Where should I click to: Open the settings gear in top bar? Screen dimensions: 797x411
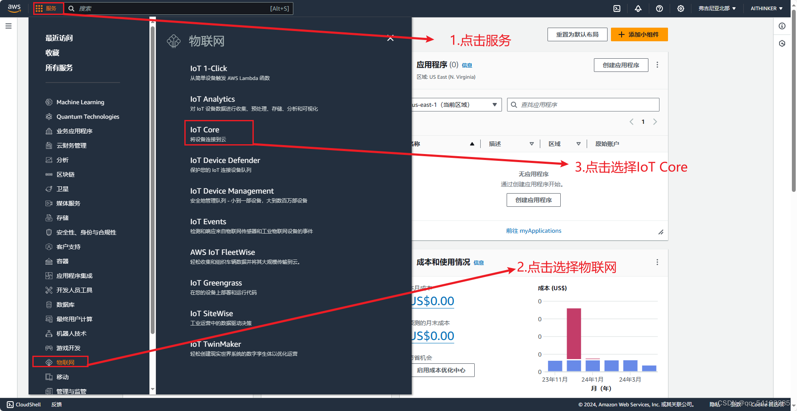tap(681, 9)
